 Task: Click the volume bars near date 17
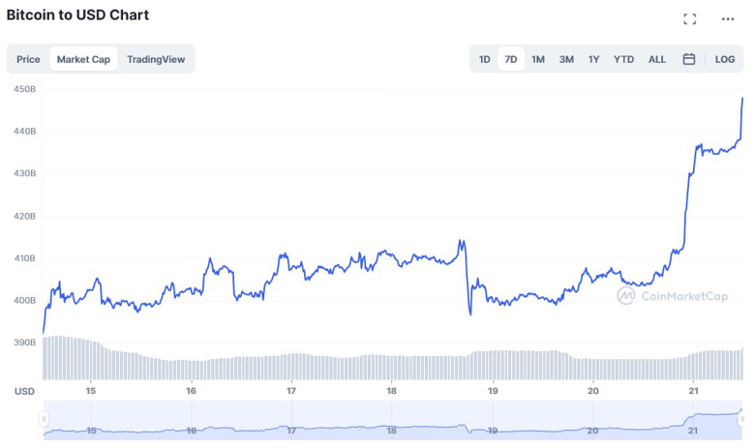[x=290, y=367]
